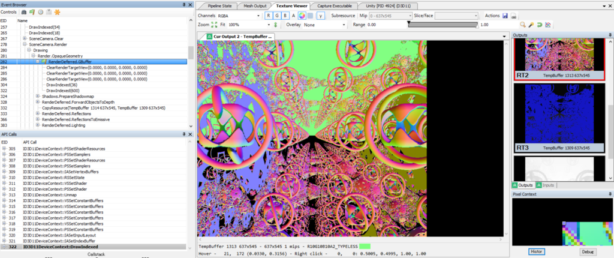Expand the RenderDeferred.Lighting node
The width and height of the screenshot is (614, 258).
pos(38,125)
